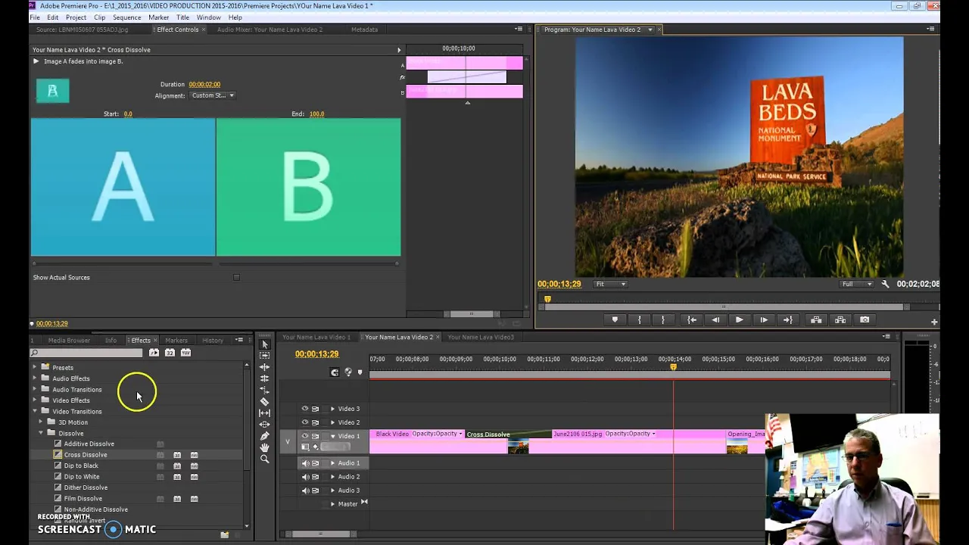This screenshot has height=545, width=969.
Task: Toggle Video 1 track visibility eye
Action: tap(305, 436)
